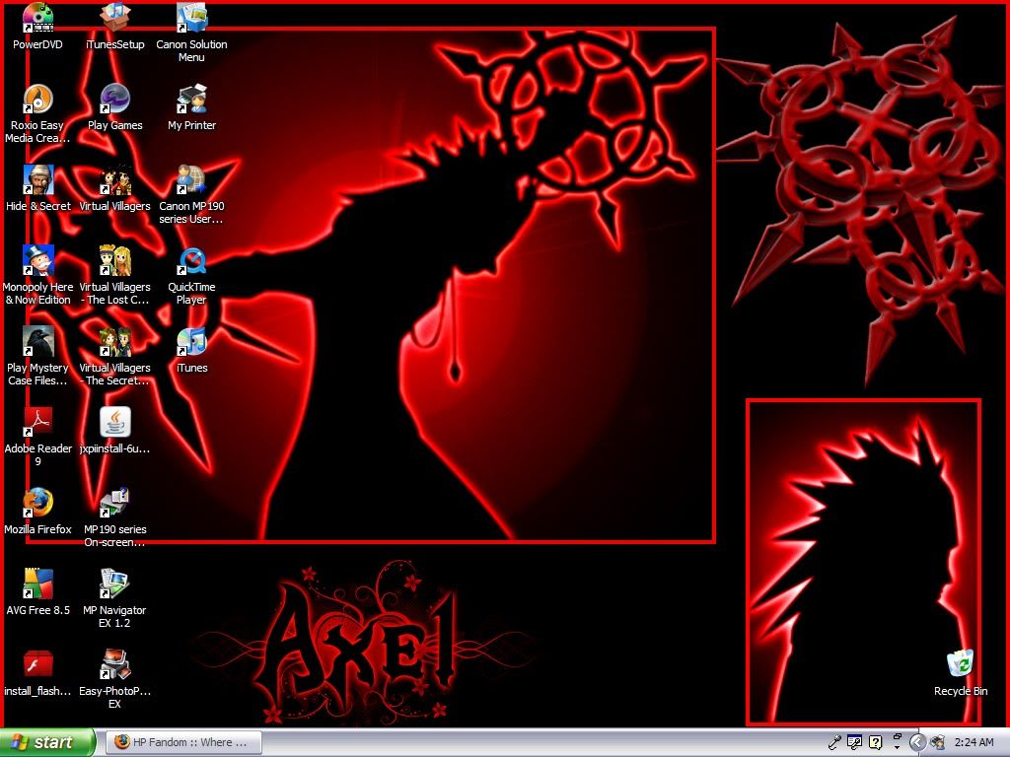
Task: Click the 2:24 AM taskbar clock
Action: [x=974, y=742]
